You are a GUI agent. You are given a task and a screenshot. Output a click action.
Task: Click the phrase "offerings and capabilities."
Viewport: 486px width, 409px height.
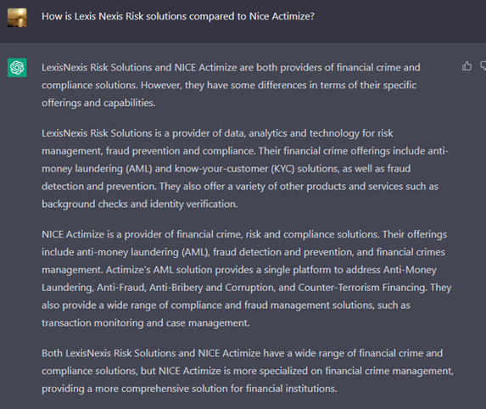point(98,103)
